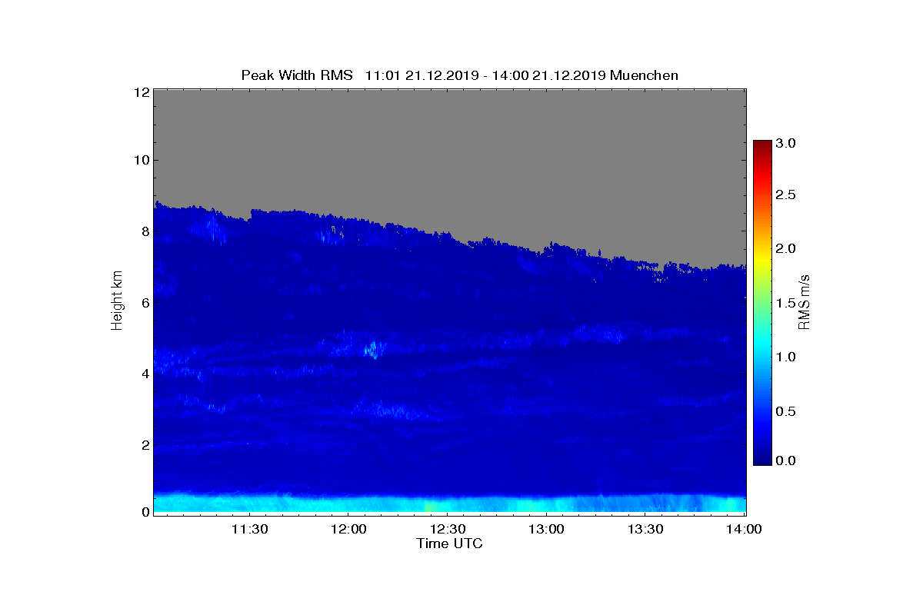Click the cyan boundary layer band near ground
Viewport: 923px width, 615px height.
[x=450, y=504]
